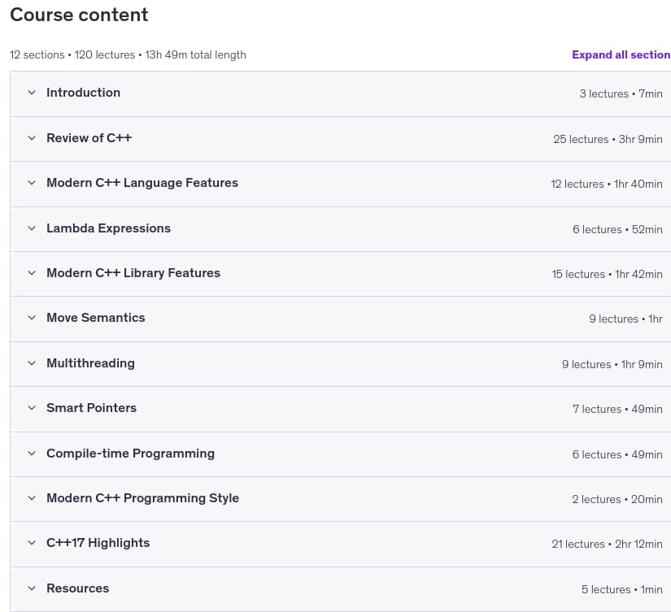Open Smart Pointers section chevron
This screenshot has width=671, height=612.
coord(32,407)
